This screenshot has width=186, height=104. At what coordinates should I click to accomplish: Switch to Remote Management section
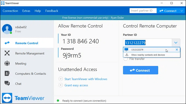[x=27, y=53]
